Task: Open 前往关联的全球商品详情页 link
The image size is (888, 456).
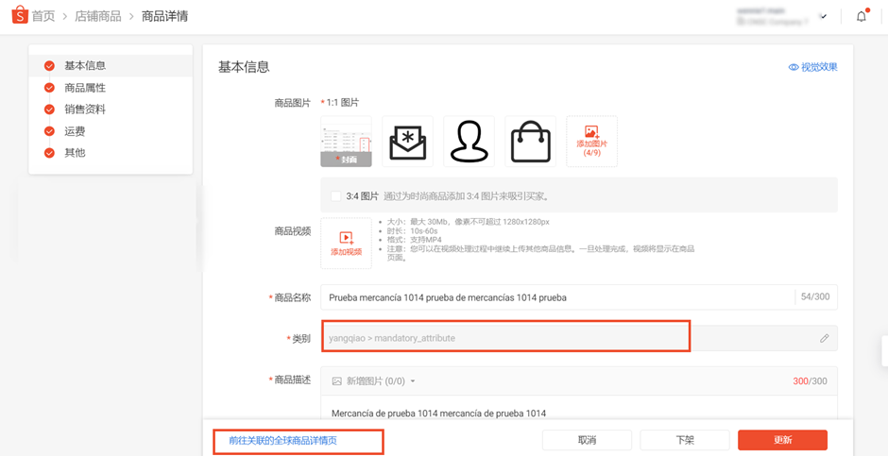Action: (x=282, y=441)
